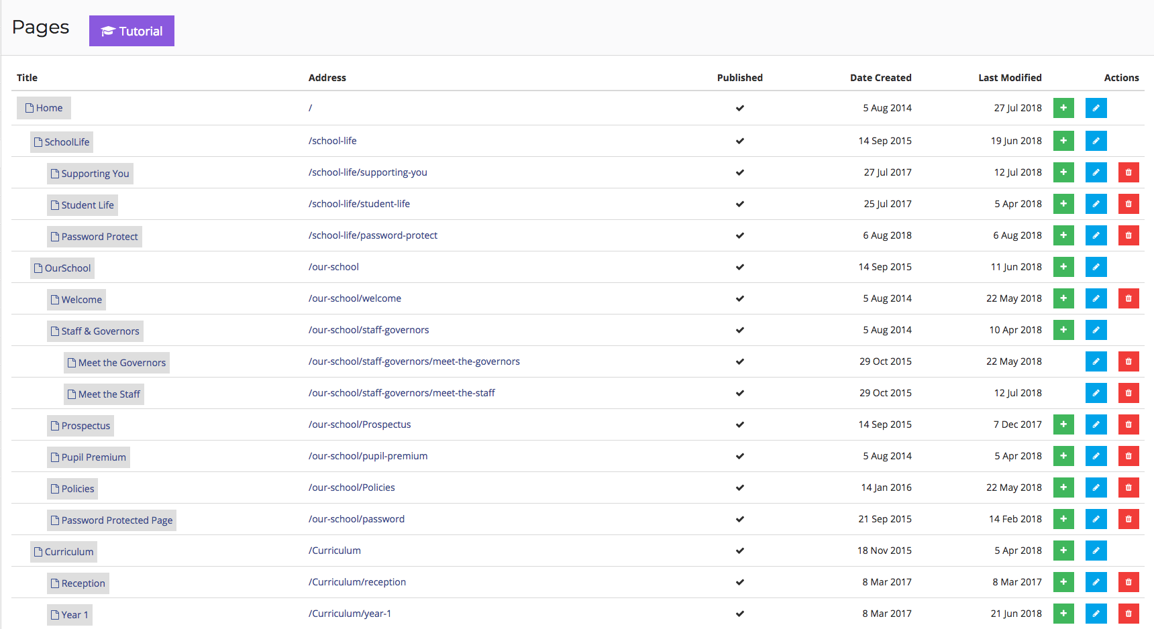This screenshot has height=629, width=1154.
Task: Select the Student Life page title
Action: pyautogui.click(x=82, y=205)
